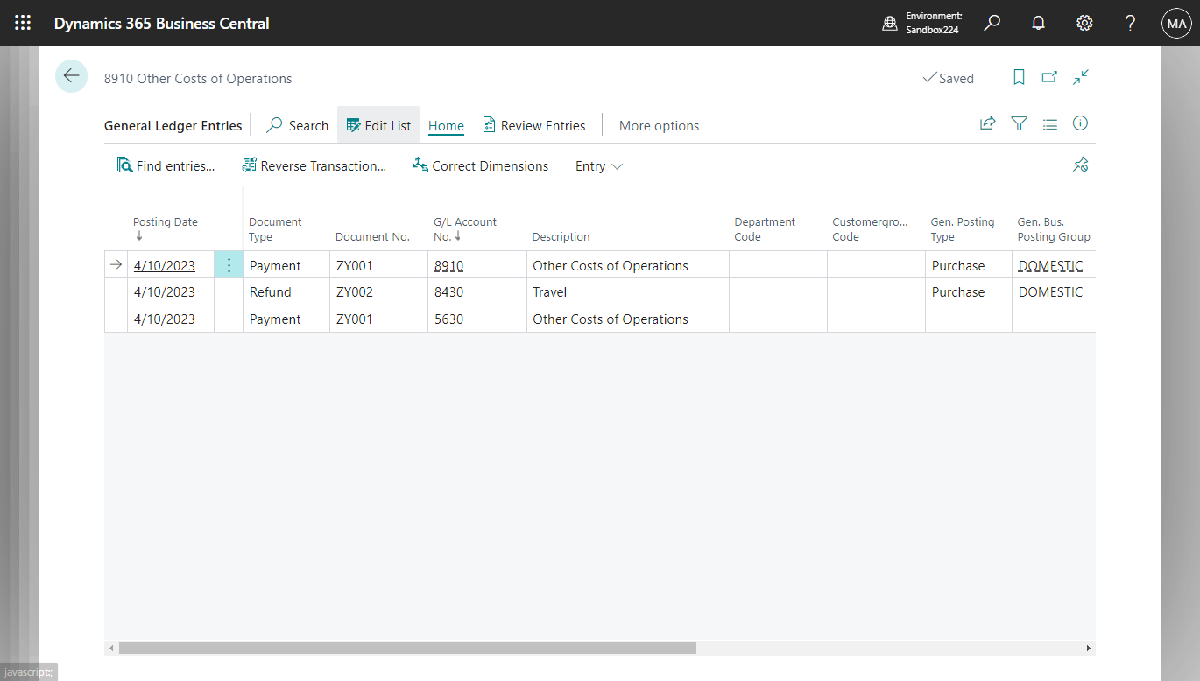
Task: Open the global search magnifier
Action: tap(992, 23)
